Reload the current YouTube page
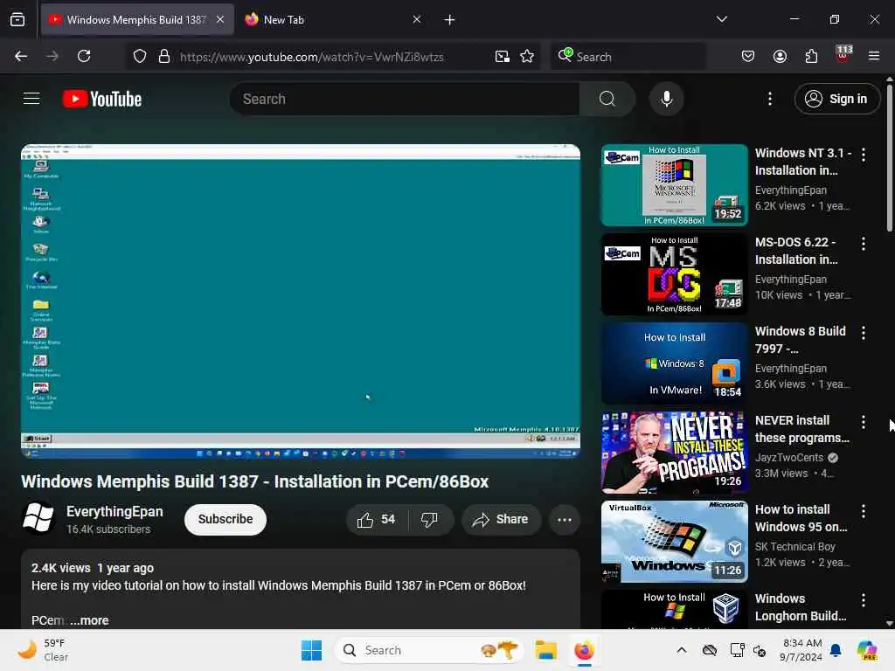Viewport: 895px width, 671px height. click(84, 56)
